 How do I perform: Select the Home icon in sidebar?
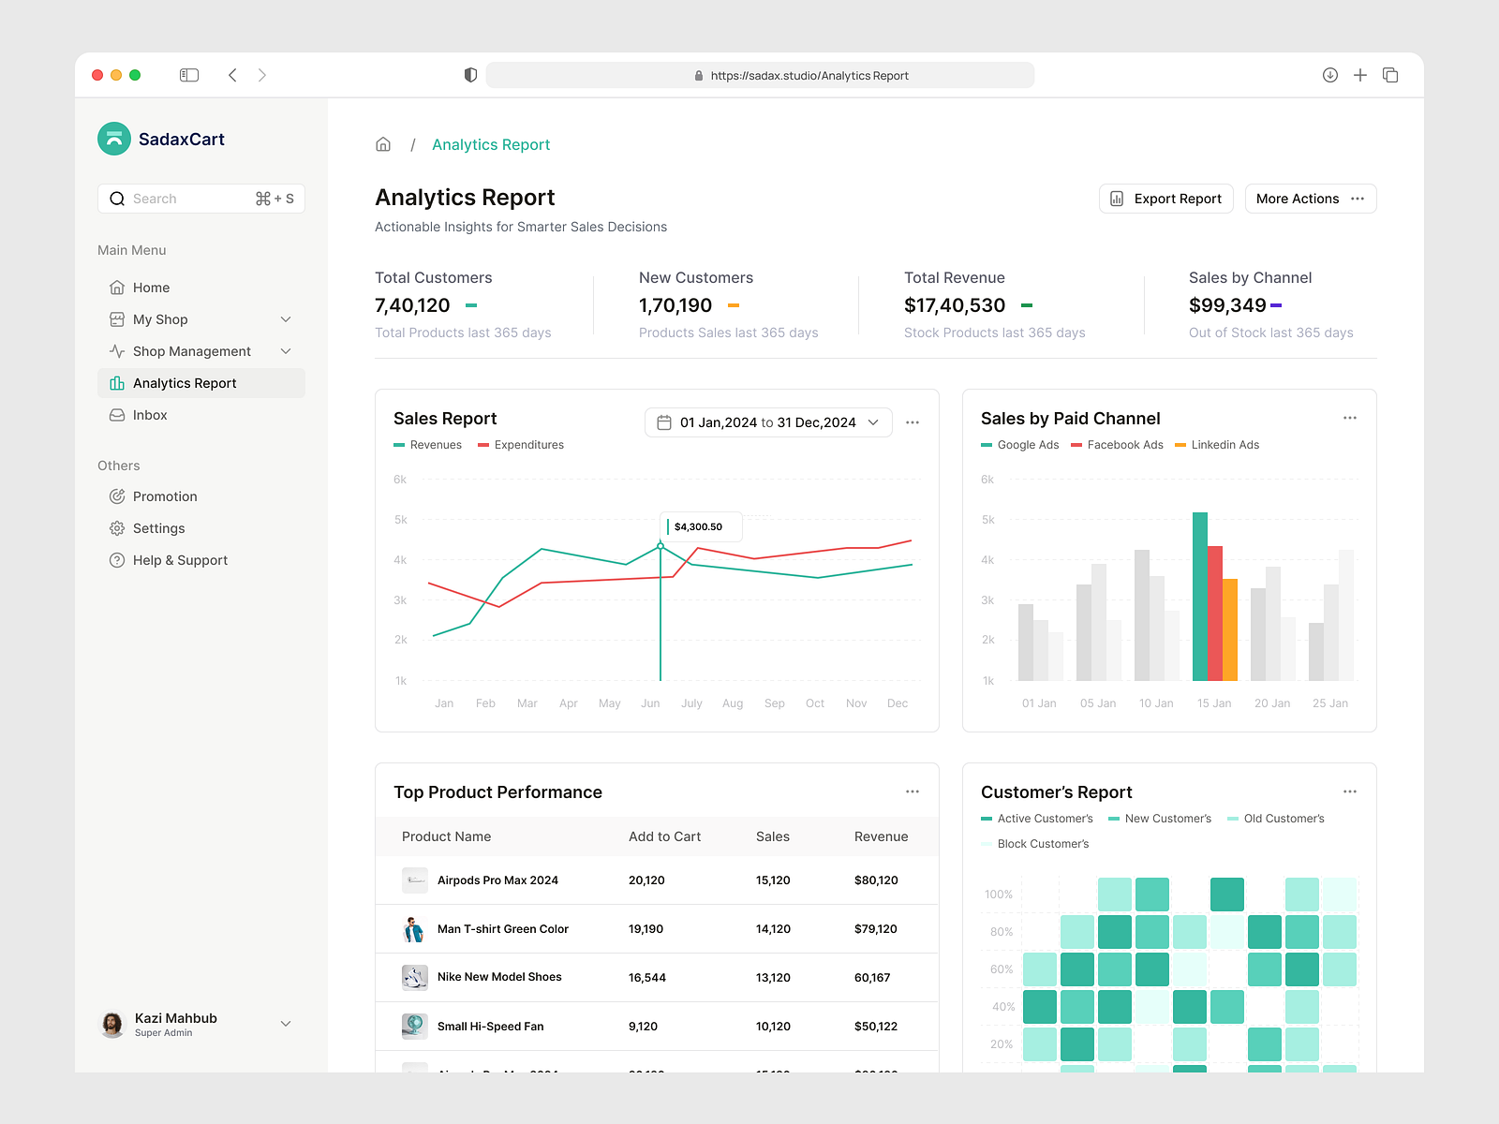pos(116,288)
